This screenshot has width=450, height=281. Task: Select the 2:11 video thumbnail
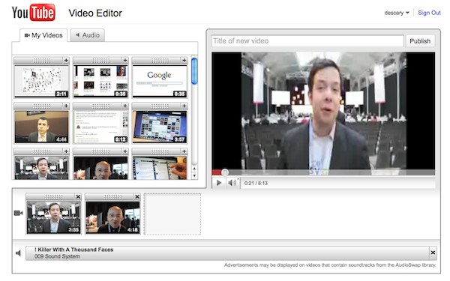coord(41,81)
